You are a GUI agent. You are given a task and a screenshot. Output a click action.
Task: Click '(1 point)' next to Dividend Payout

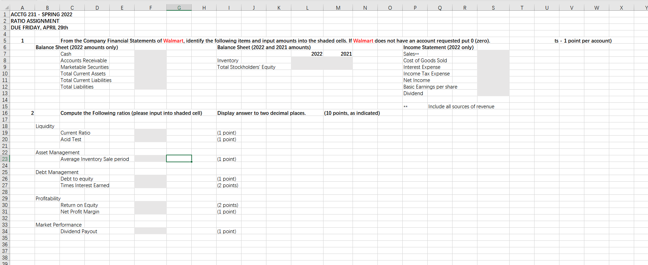(x=227, y=231)
